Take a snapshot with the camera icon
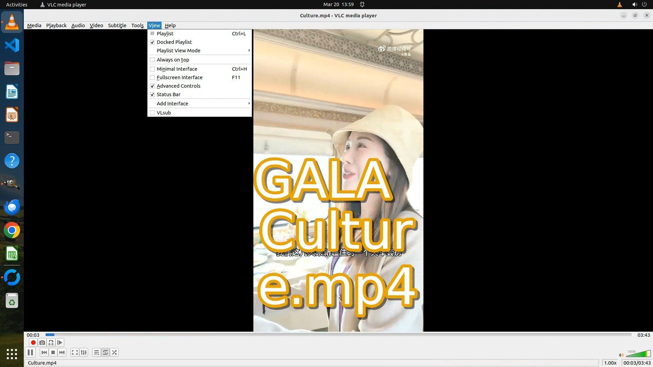The image size is (653, 367). (x=42, y=343)
